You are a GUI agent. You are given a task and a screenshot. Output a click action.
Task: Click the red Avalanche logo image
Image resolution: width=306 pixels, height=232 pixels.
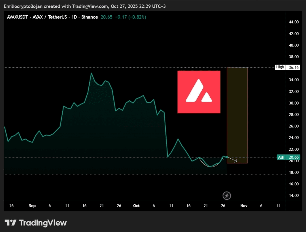[x=199, y=92]
